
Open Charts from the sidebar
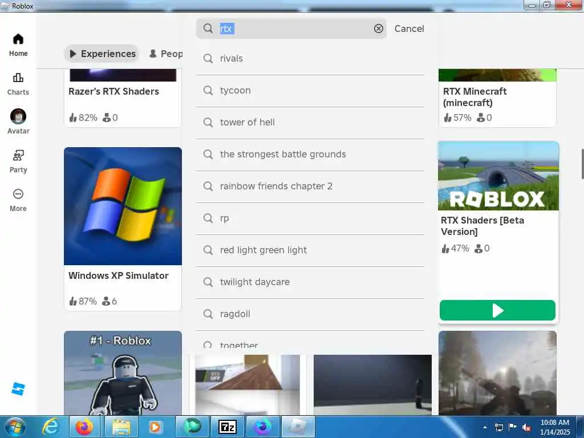(x=18, y=84)
